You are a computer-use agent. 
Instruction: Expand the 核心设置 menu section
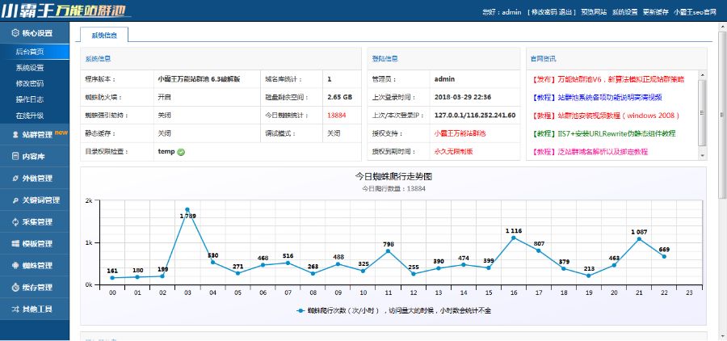coord(35,33)
